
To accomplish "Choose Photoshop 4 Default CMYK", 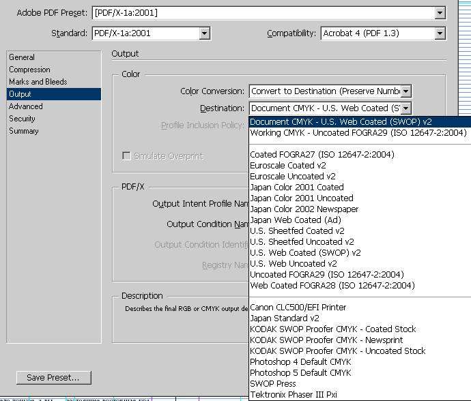I will [360, 361].
